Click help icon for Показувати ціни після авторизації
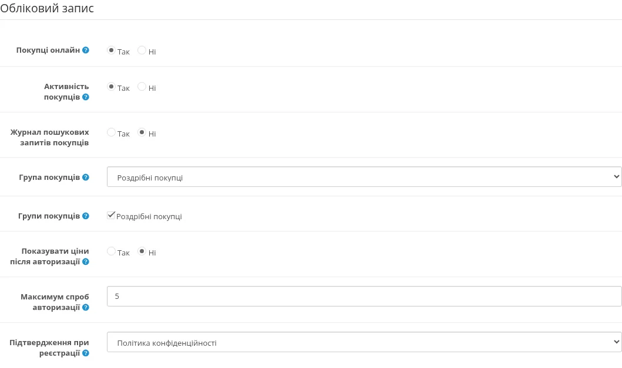 pyautogui.click(x=86, y=261)
